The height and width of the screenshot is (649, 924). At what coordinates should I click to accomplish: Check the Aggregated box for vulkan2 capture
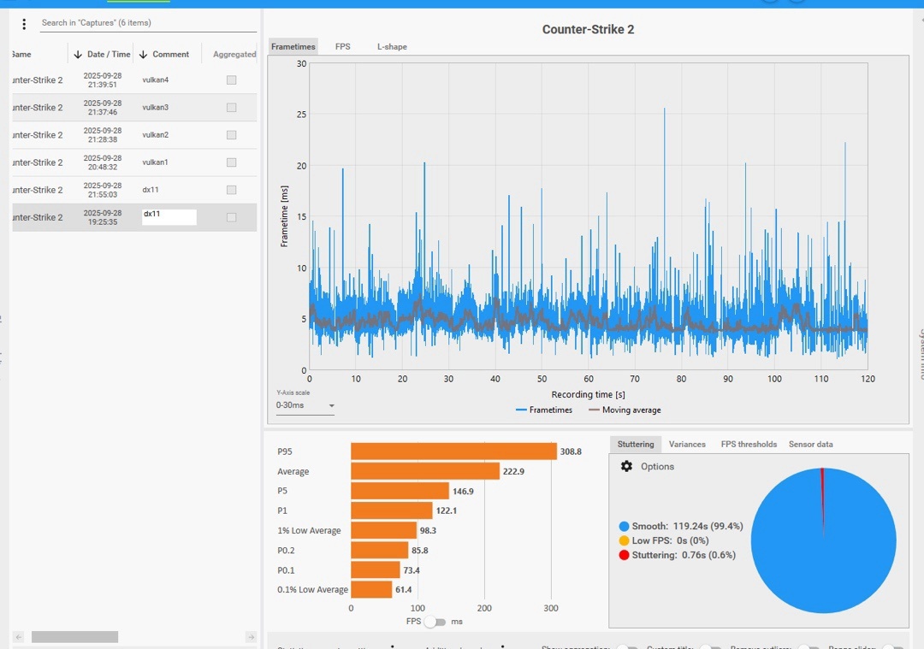point(231,135)
